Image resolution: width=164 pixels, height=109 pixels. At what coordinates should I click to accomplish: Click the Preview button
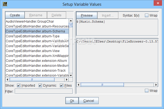[x=87, y=16]
